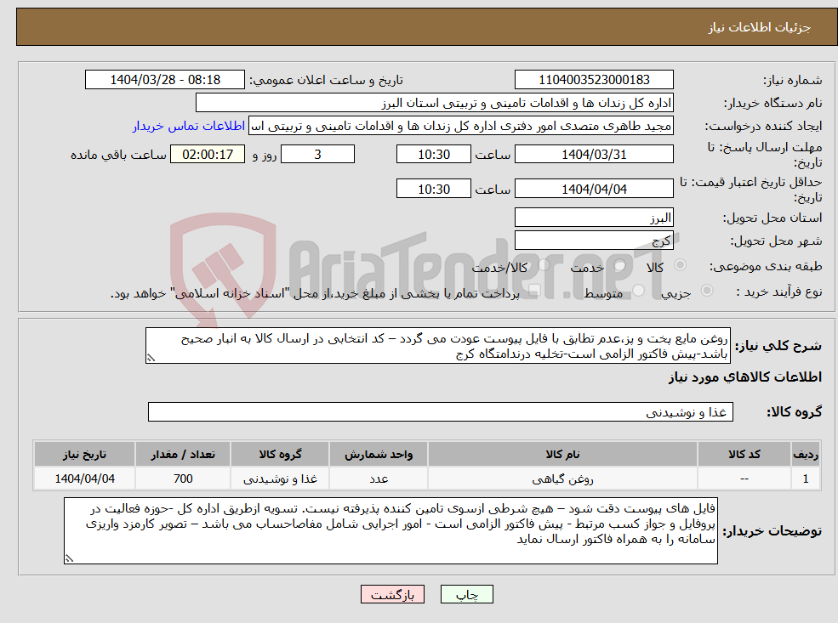Click the request creator field مجید طاهری
The width and height of the screenshot is (838, 623).
point(460,126)
